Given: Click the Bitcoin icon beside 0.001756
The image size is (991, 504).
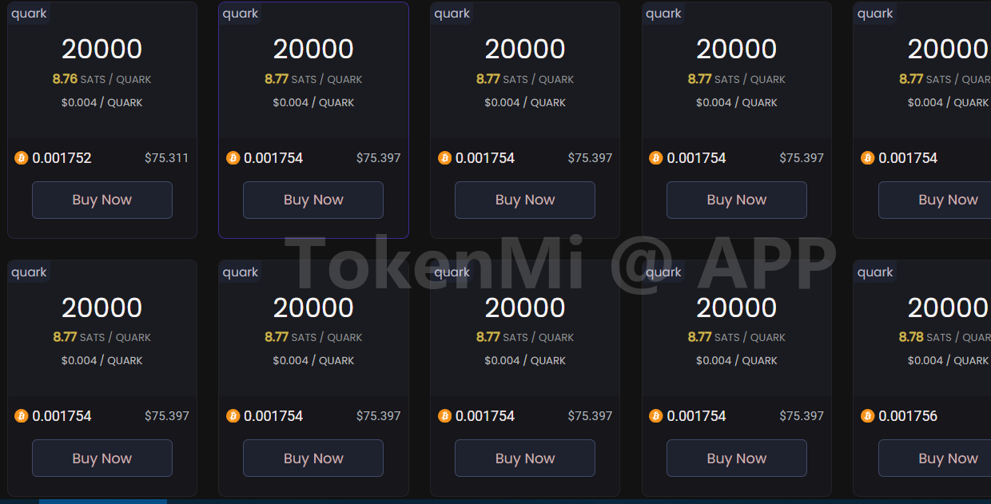Looking at the screenshot, I should point(867,416).
